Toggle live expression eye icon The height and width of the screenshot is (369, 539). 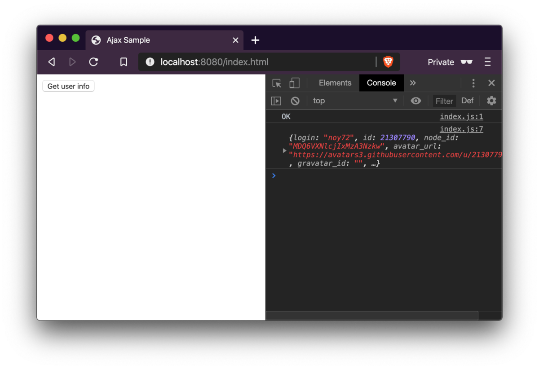click(x=416, y=101)
